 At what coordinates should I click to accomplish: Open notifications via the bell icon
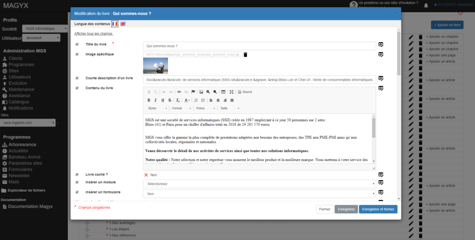[426, 6]
